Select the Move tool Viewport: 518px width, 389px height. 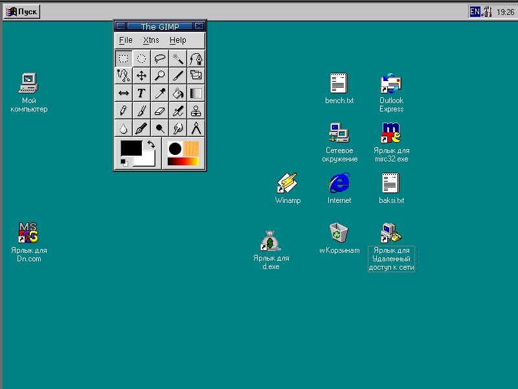click(141, 76)
